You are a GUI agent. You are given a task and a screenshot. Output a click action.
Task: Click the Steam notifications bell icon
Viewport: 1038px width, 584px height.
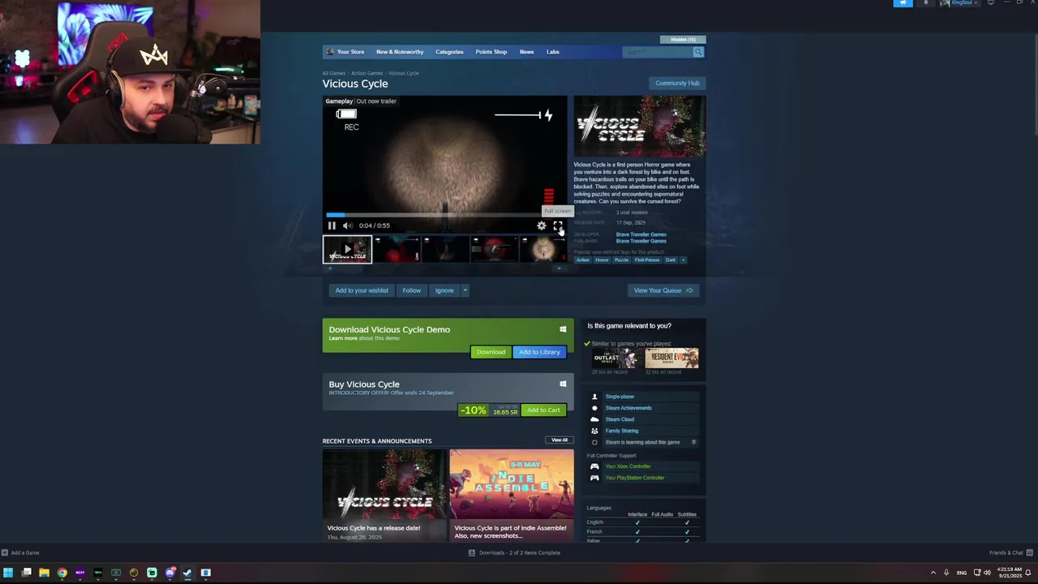925,3
